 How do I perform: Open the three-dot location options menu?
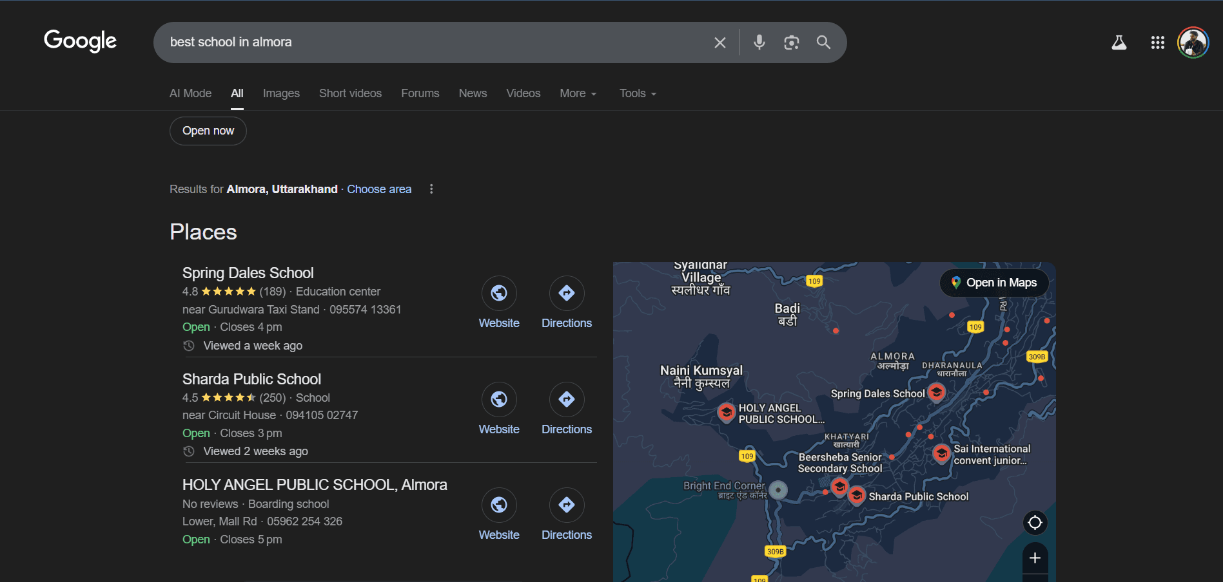coord(431,189)
